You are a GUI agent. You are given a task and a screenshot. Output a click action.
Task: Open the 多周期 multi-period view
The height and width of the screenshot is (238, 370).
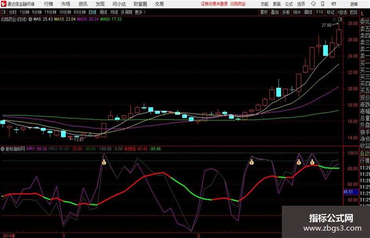point(126,12)
